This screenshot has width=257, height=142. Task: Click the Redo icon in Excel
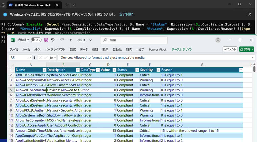coord(62,40)
